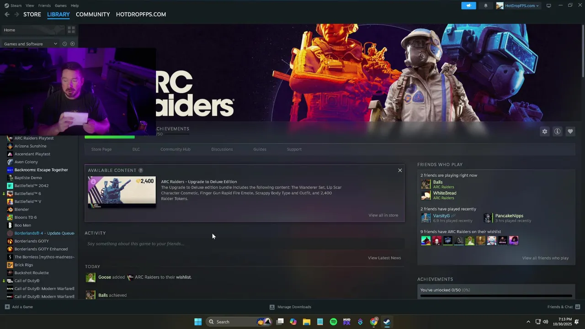585x329 pixels.
Task: Open ARC Raiders game settings gear
Action: (545, 131)
